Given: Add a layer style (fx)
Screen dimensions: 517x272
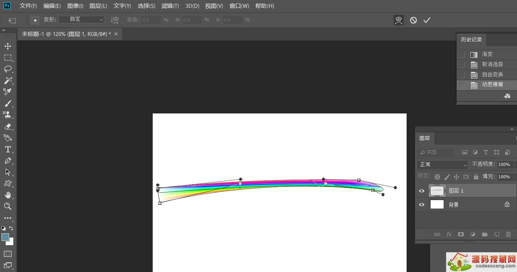Looking at the screenshot, I should tap(449, 234).
